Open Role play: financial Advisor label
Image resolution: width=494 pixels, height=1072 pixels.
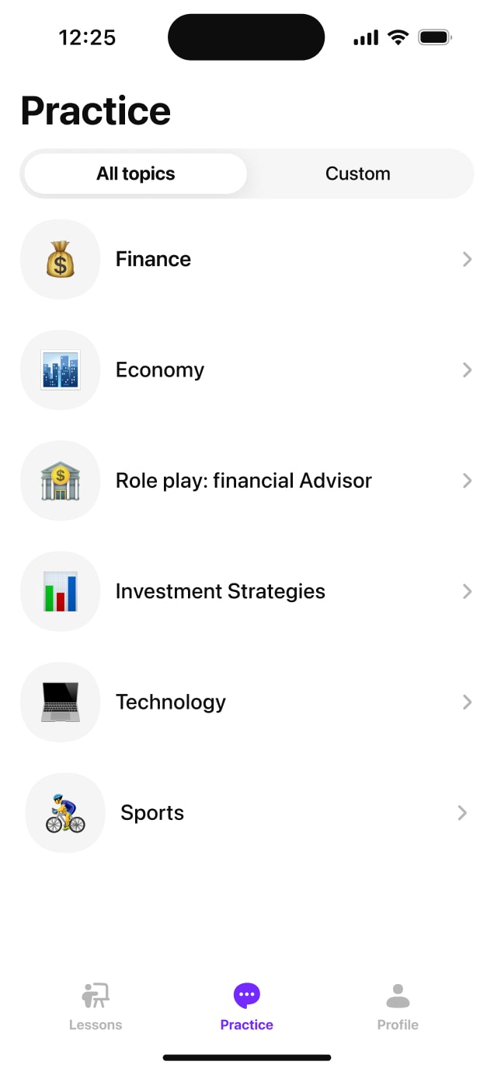pos(244,481)
